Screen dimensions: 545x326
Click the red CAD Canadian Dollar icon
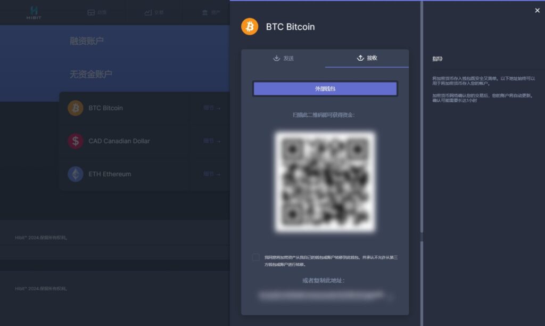click(76, 141)
